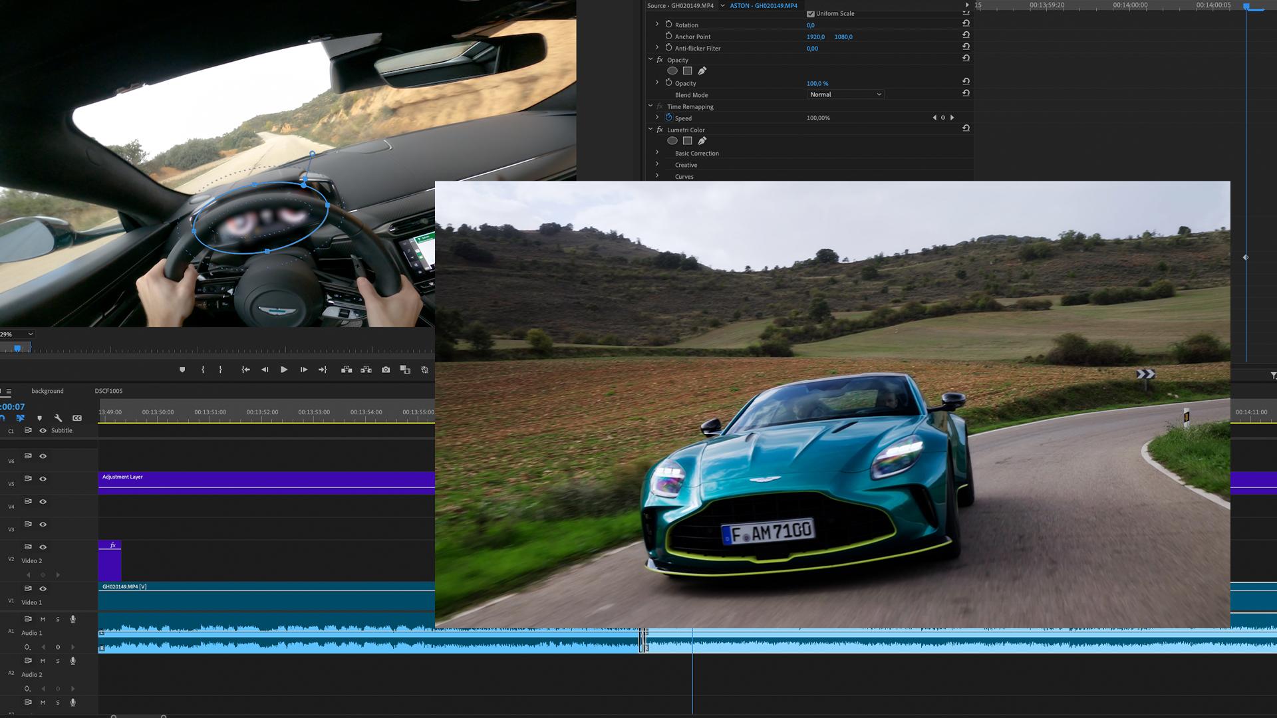Collapse the Opacity effect group
This screenshot has height=718, width=1277.
point(650,59)
